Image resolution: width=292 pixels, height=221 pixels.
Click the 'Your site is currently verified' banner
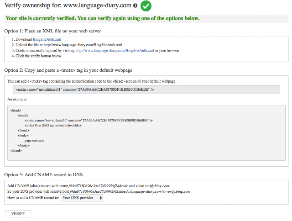tap(146, 18)
